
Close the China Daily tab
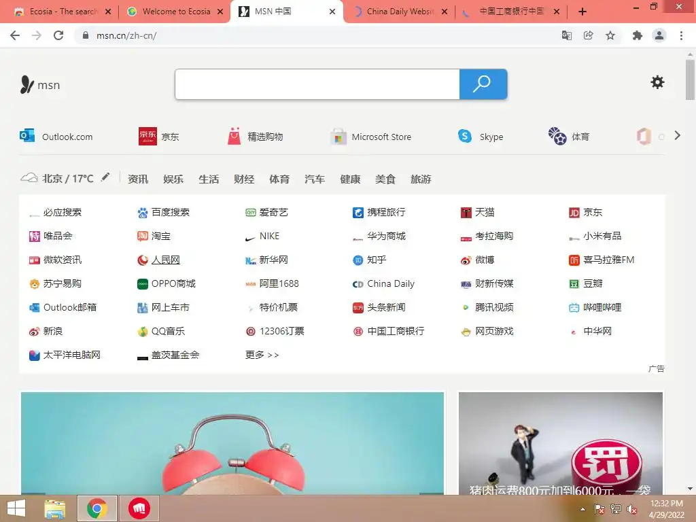click(445, 12)
